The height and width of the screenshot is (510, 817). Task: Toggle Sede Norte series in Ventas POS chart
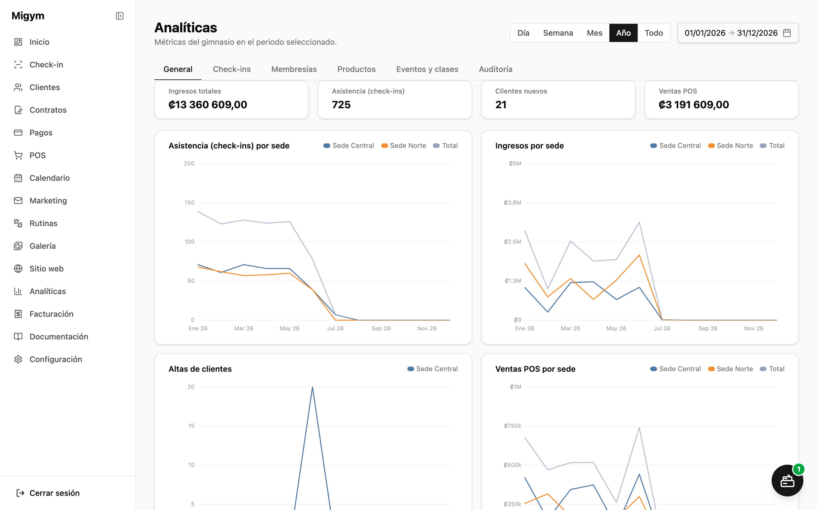[730, 369]
